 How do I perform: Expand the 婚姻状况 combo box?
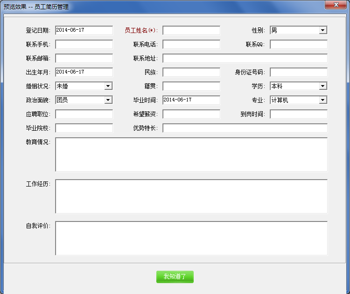point(84,86)
